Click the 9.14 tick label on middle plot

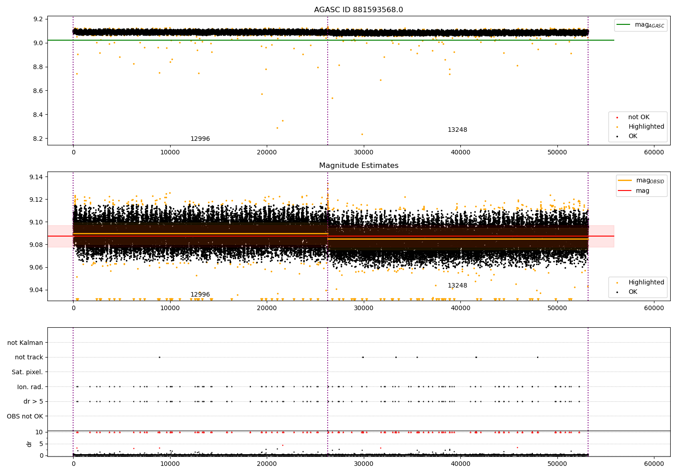click(37, 177)
